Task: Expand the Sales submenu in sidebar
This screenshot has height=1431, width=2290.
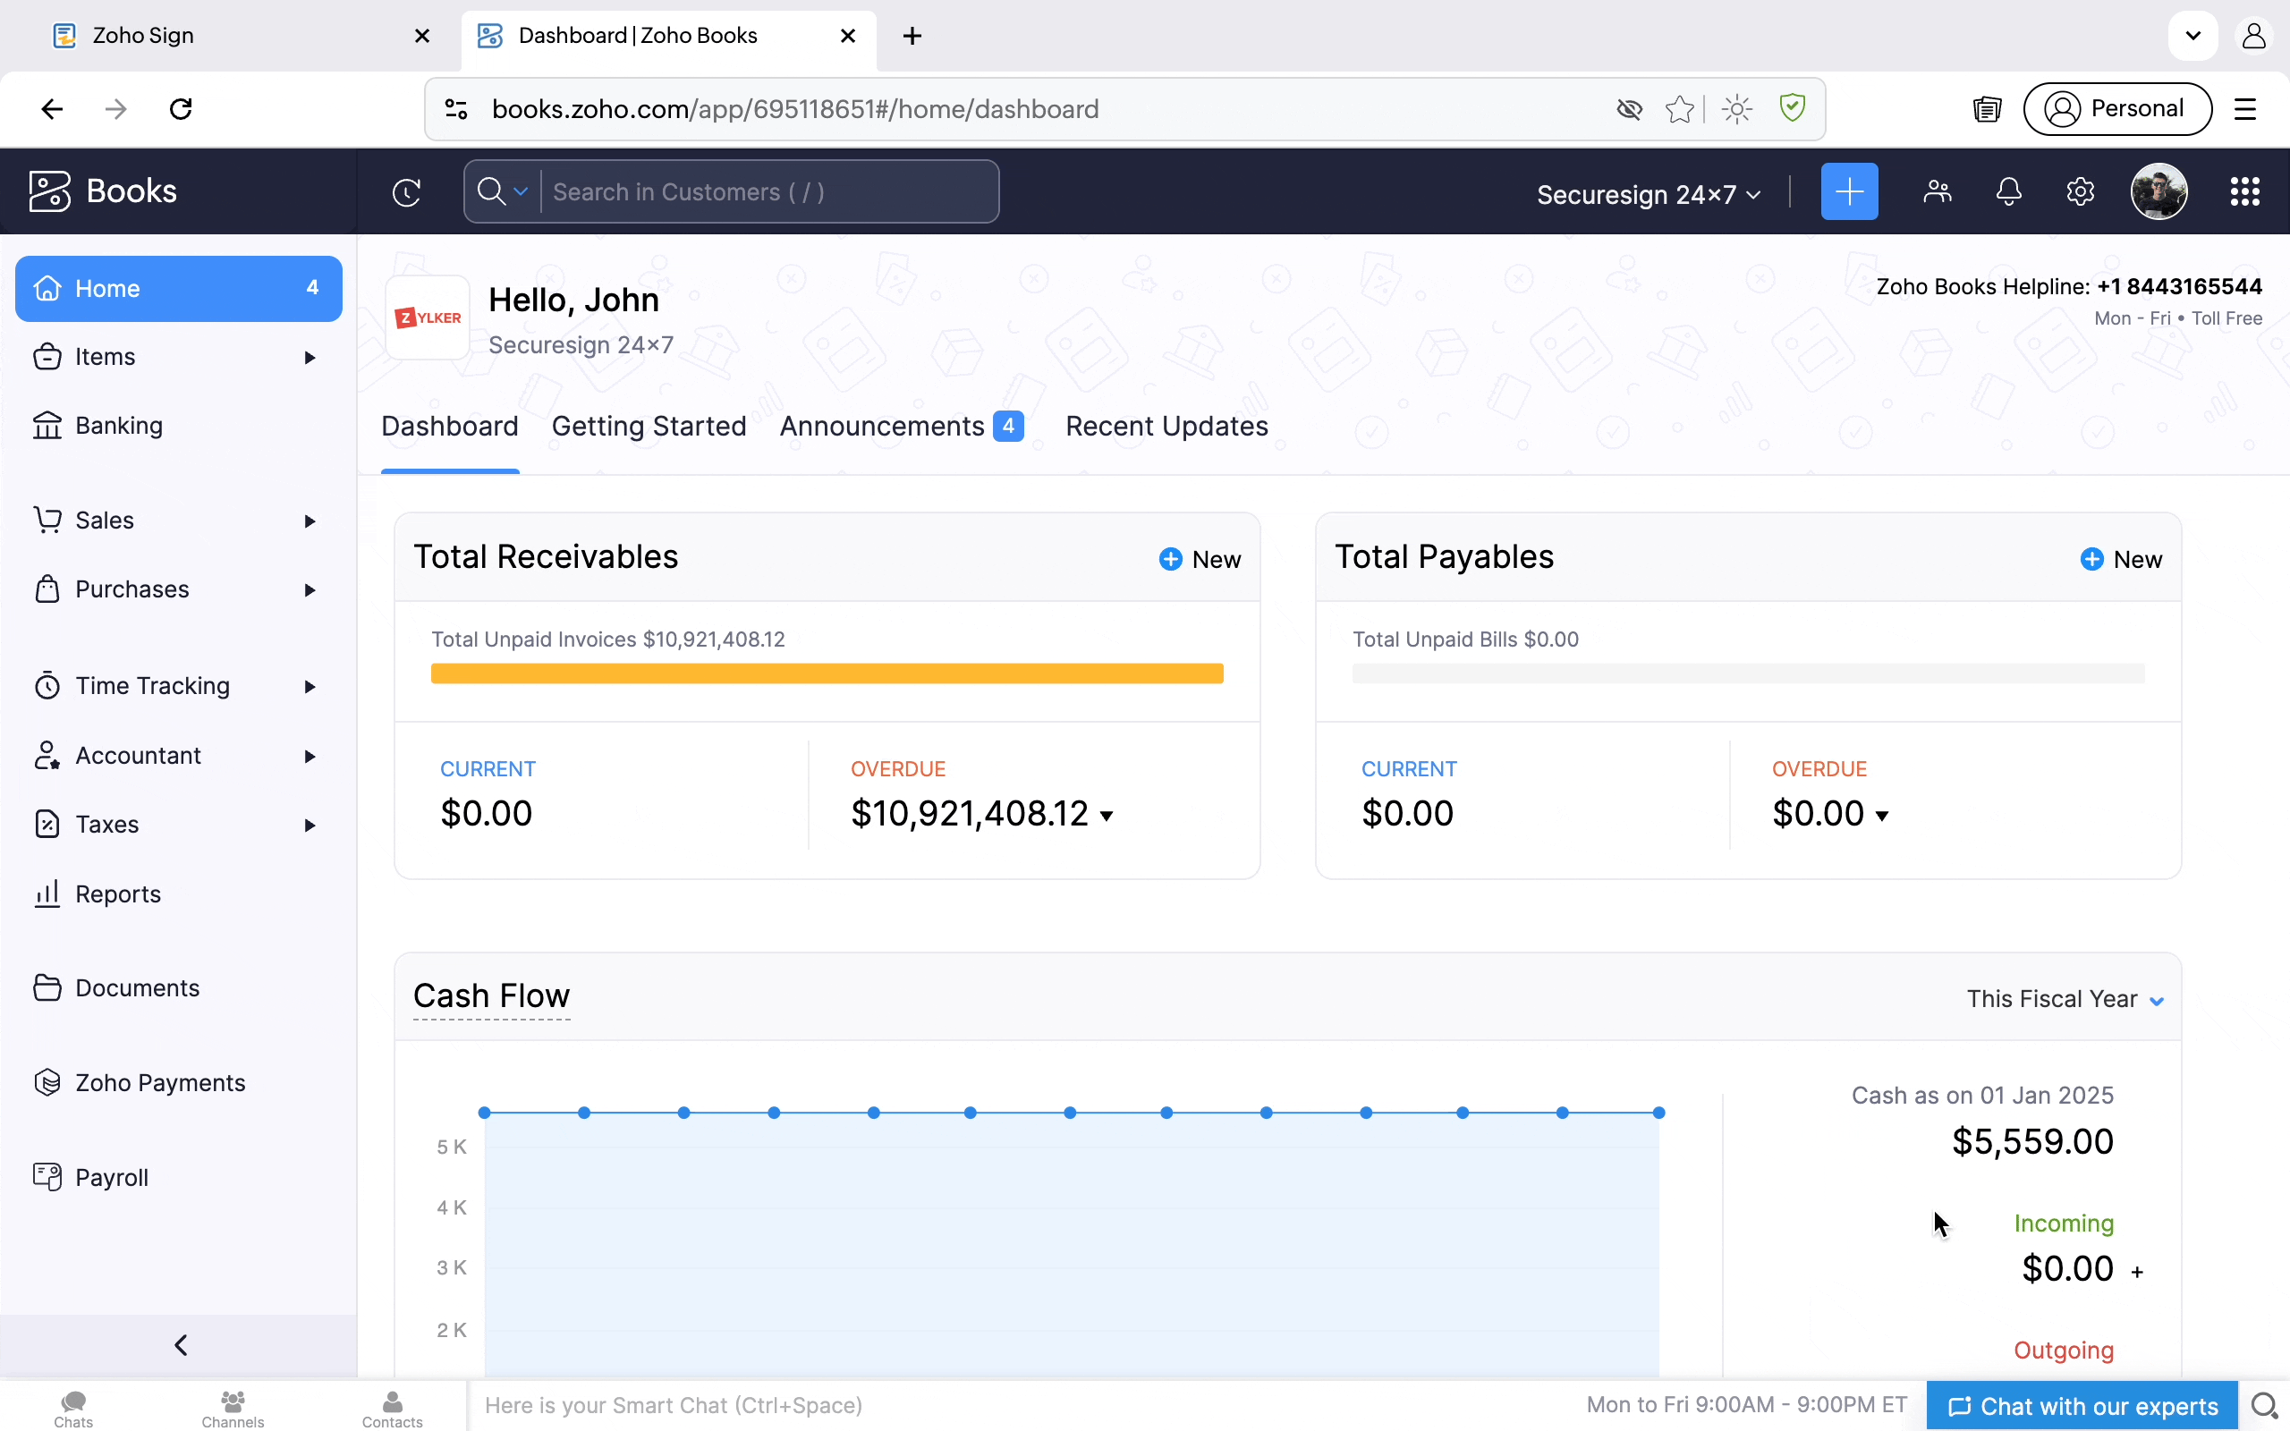Action: coord(310,521)
